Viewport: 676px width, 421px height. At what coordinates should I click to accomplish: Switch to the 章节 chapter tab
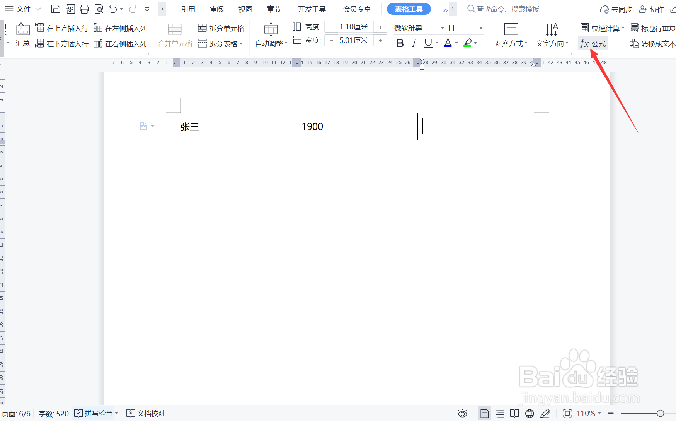(x=274, y=9)
